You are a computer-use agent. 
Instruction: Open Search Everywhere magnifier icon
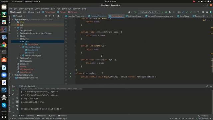point(203,12)
